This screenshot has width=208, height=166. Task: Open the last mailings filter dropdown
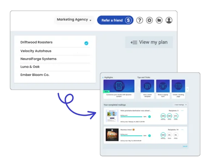pyautogui.click(x=181, y=105)
